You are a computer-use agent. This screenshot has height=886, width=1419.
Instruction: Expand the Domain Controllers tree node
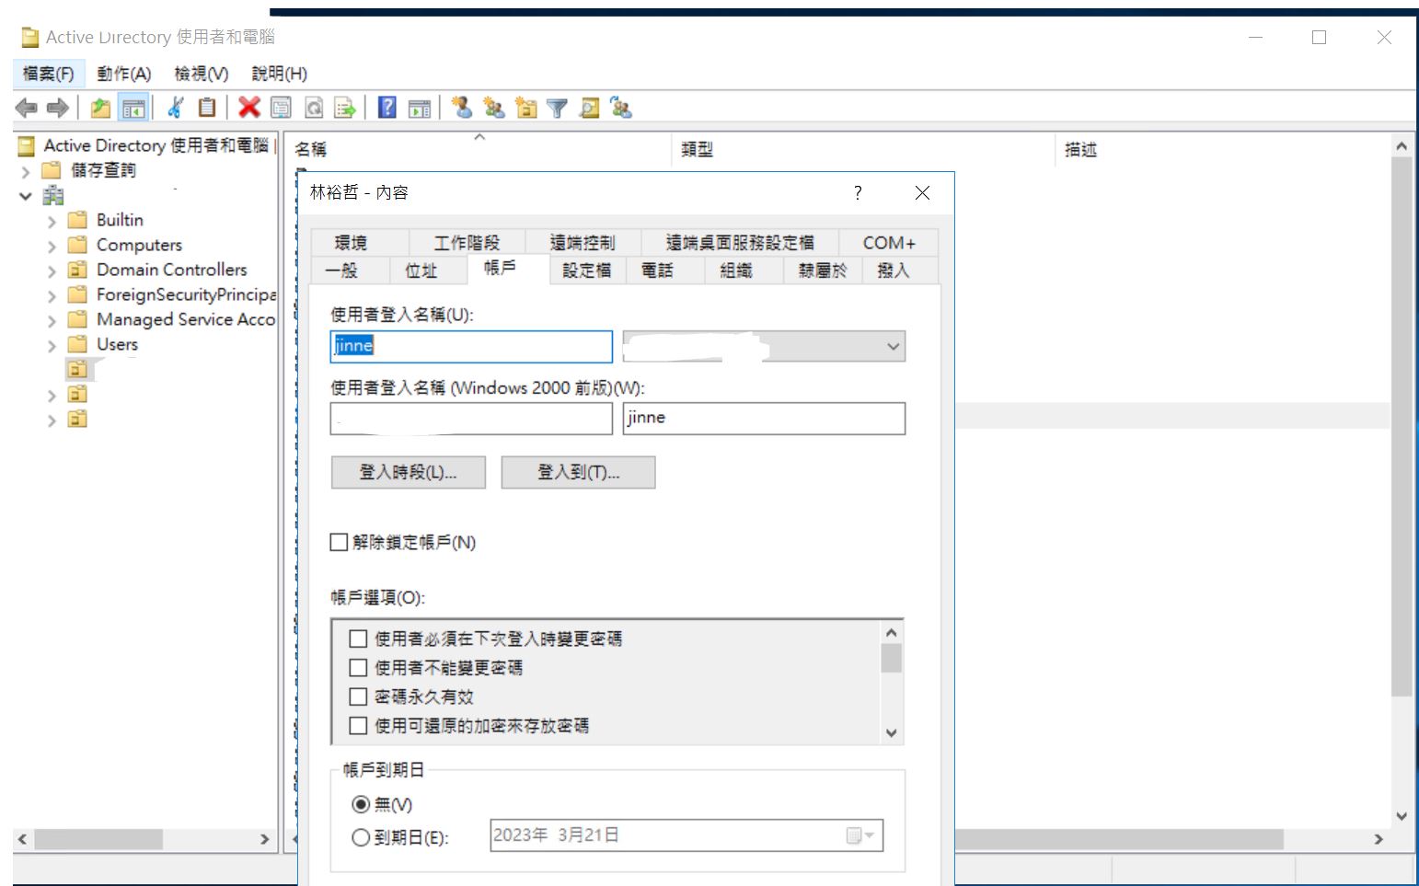click(52, 270)
